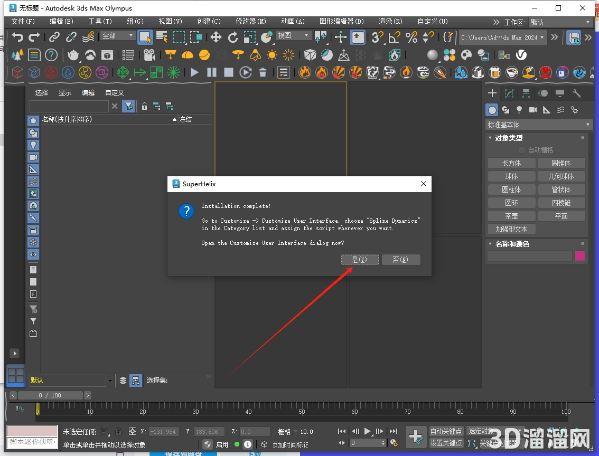The image size is (599, 456).
Task: Toggle 自动关键点 auto key button
Action: [x=446, y=431]
